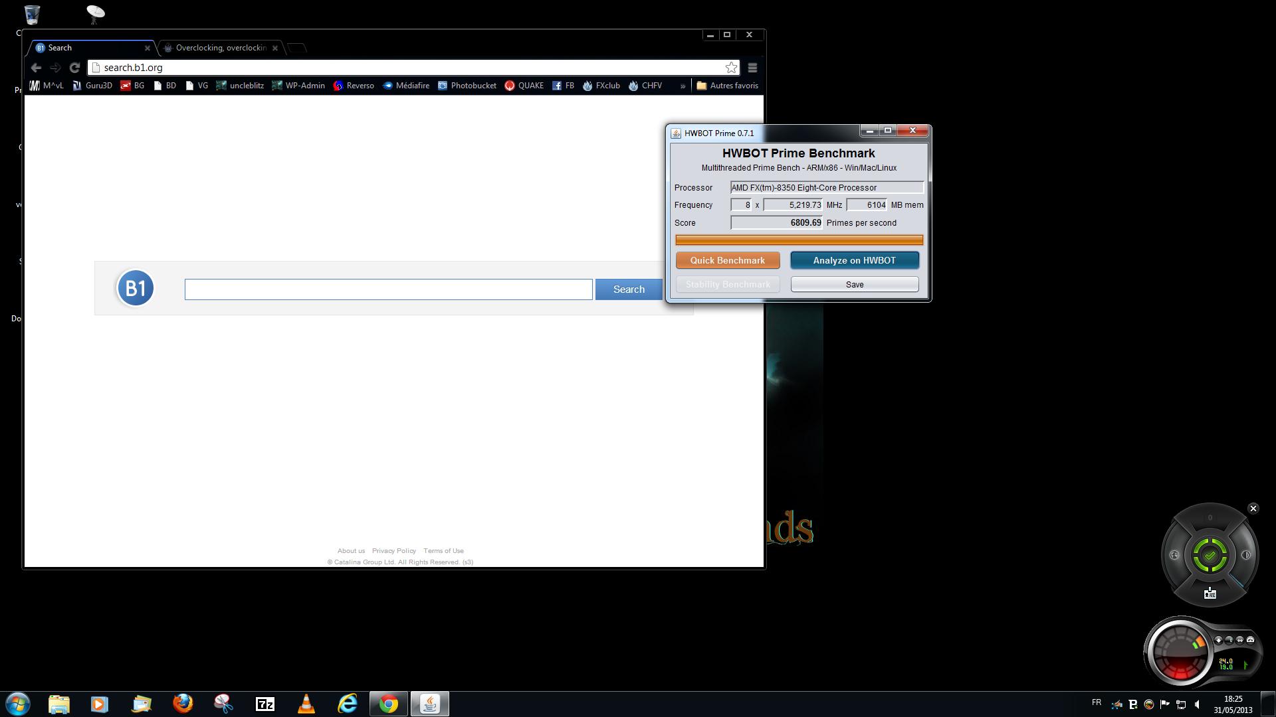Open the Reverso bookmark
The height and width of the screenshot is (717, 1276).
coord(354,86)
